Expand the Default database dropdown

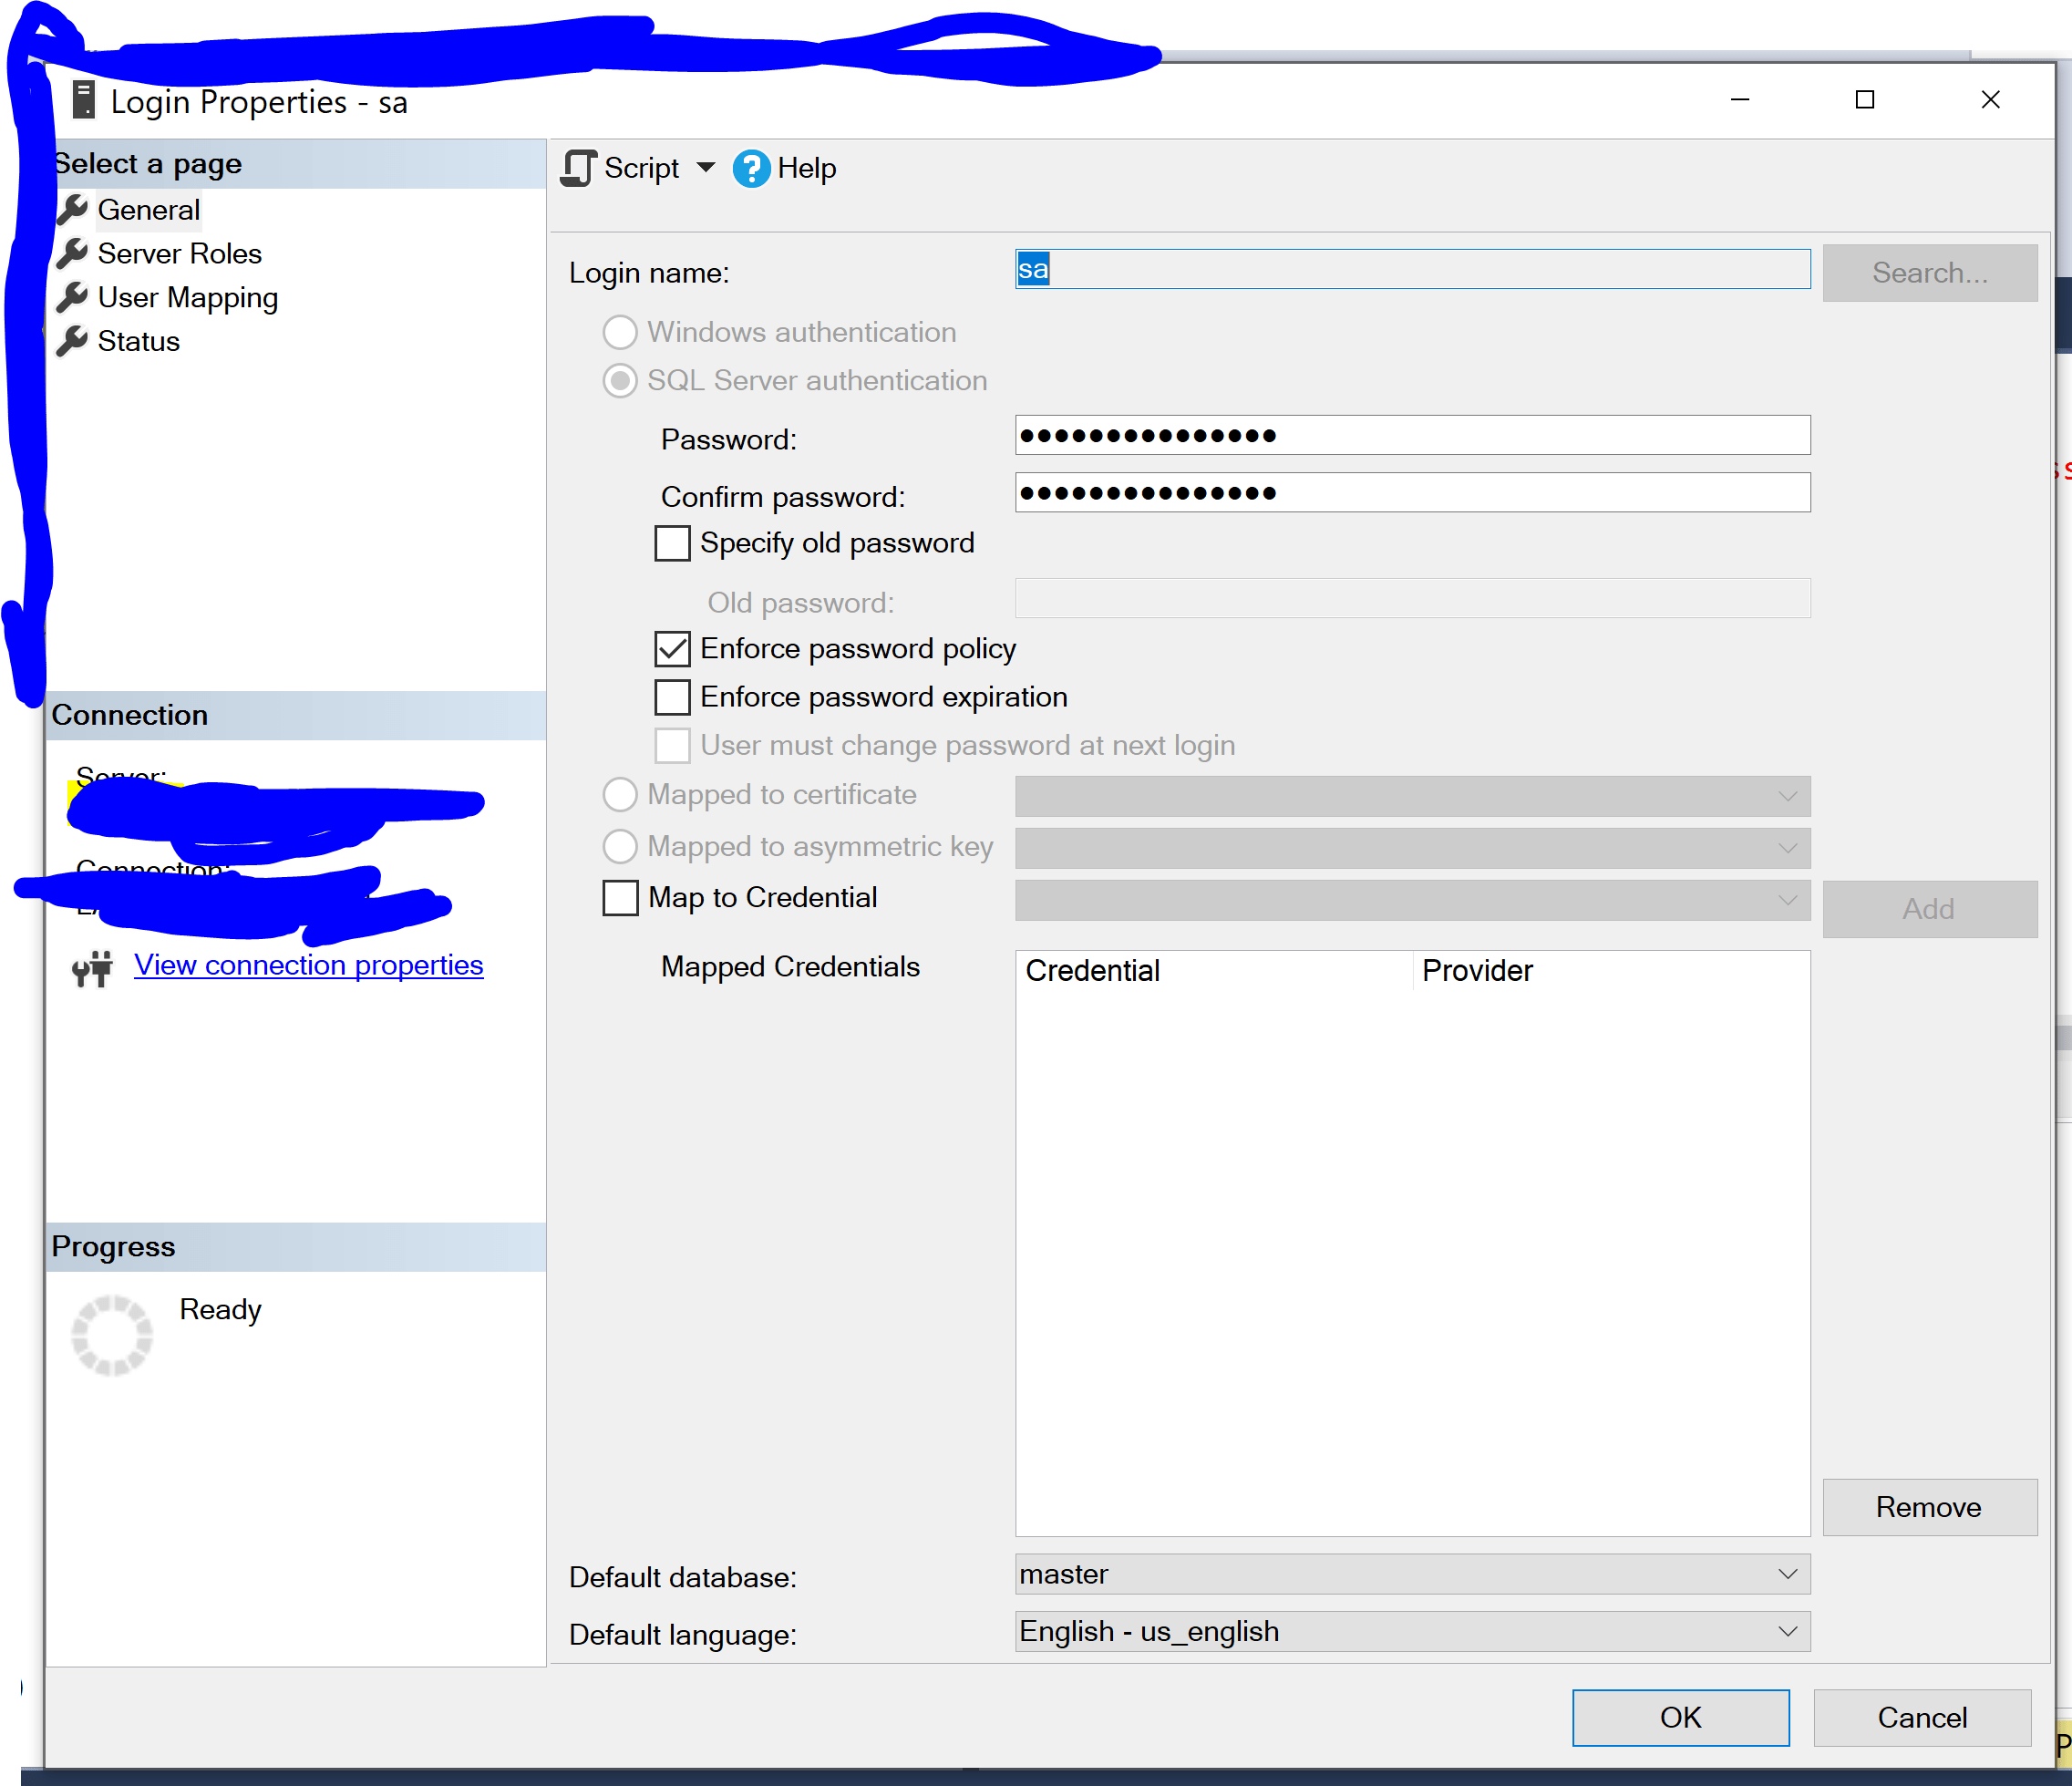(1787, 1574)
